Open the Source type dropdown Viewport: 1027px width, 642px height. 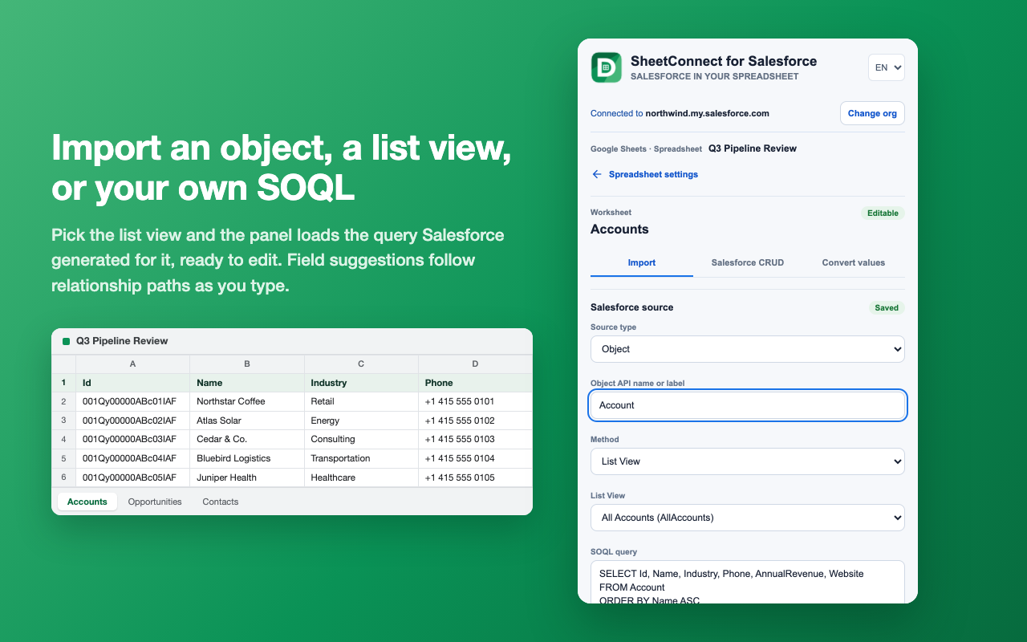[x=748, y=349]
